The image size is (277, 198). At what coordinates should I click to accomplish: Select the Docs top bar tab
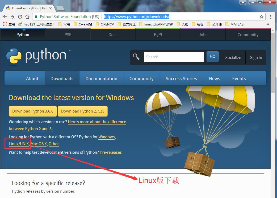coord(113,35)
